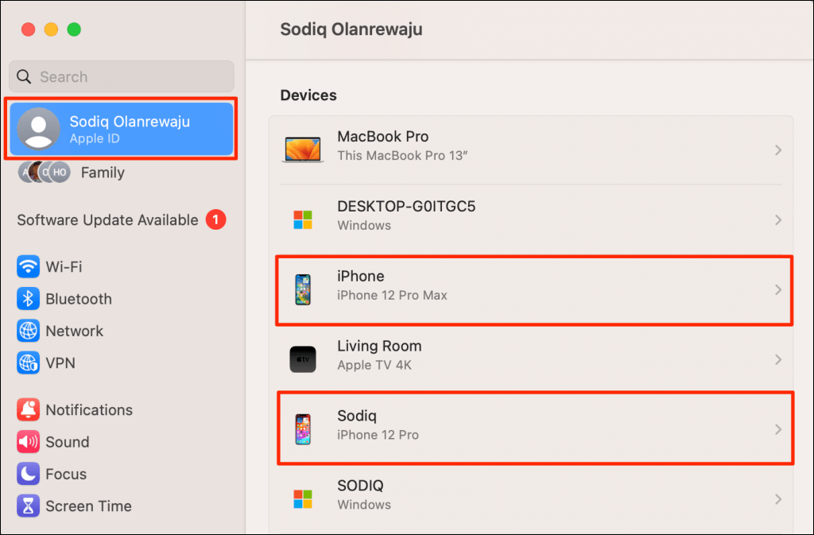Click the Windows logo beside SODIQ
814x535 pixels.
[x=303, y=498]
